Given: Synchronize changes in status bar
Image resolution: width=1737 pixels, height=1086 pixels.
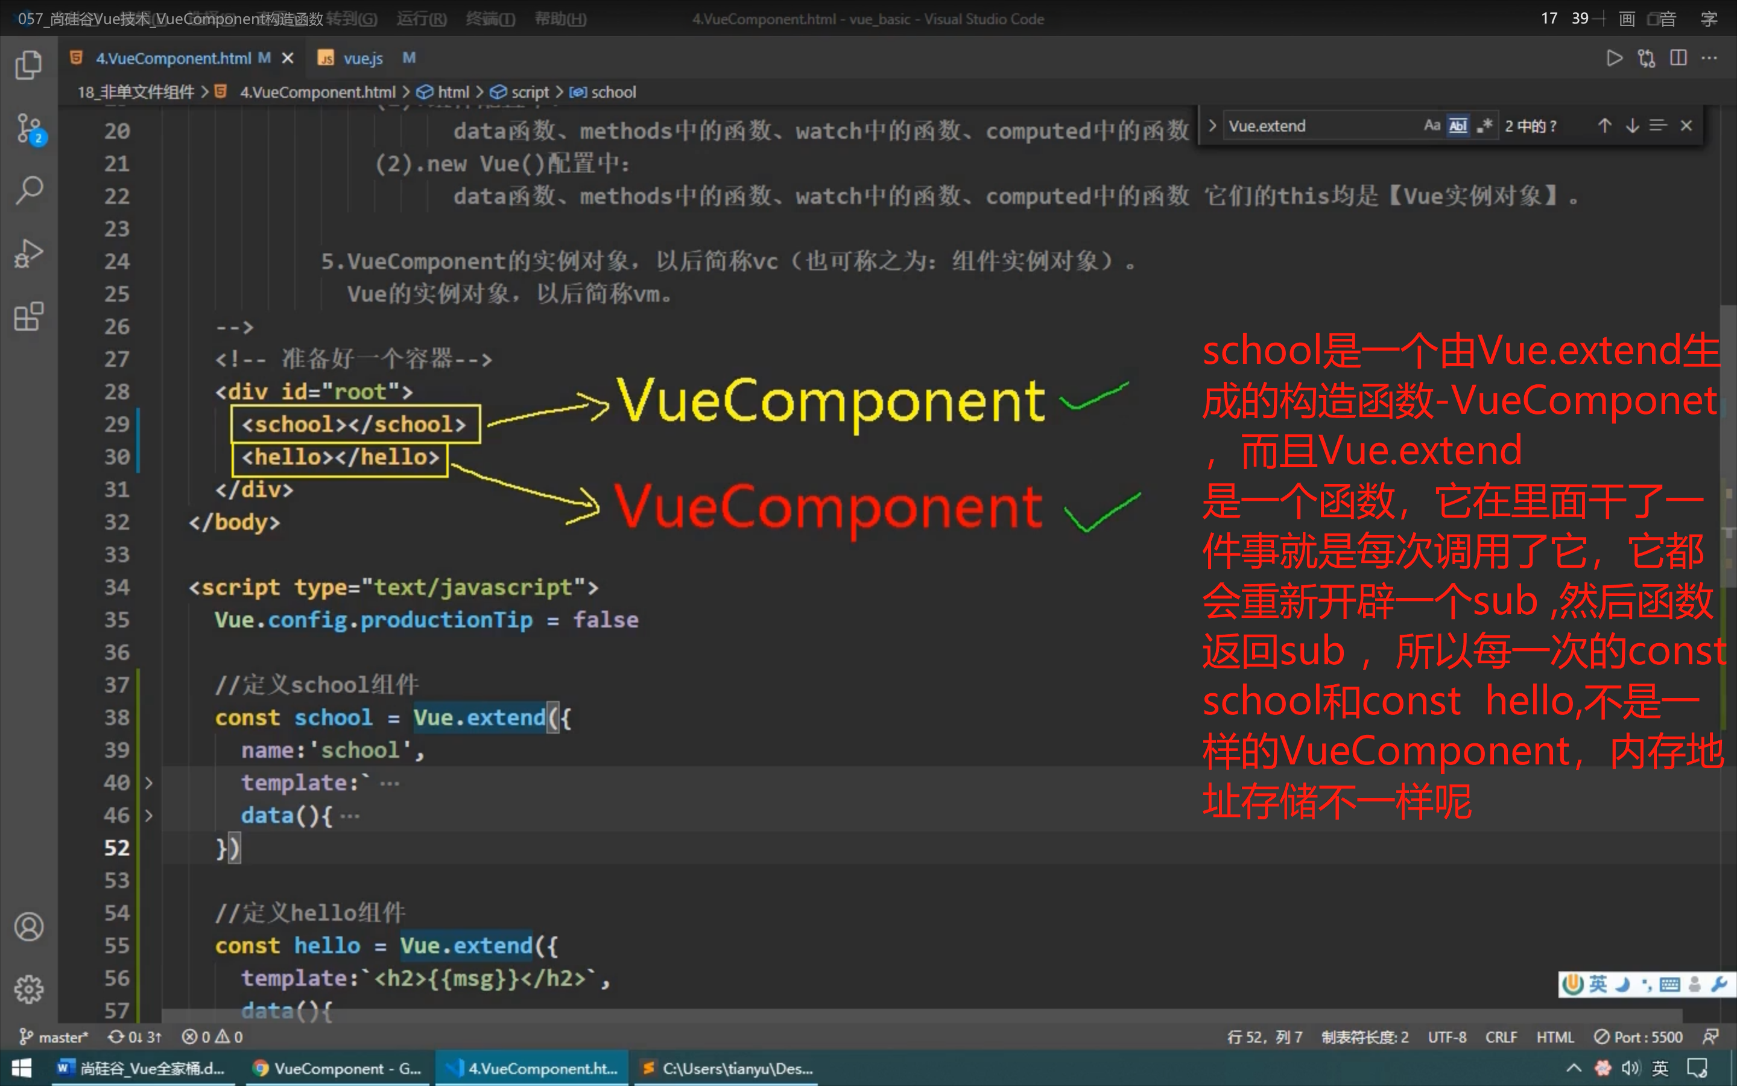Looking at the screenshot, I should tap(134, 1037).
